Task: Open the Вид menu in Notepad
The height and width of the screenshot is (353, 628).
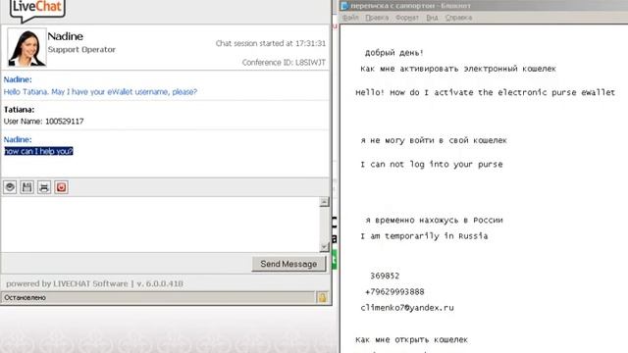Action: point(432,18)
